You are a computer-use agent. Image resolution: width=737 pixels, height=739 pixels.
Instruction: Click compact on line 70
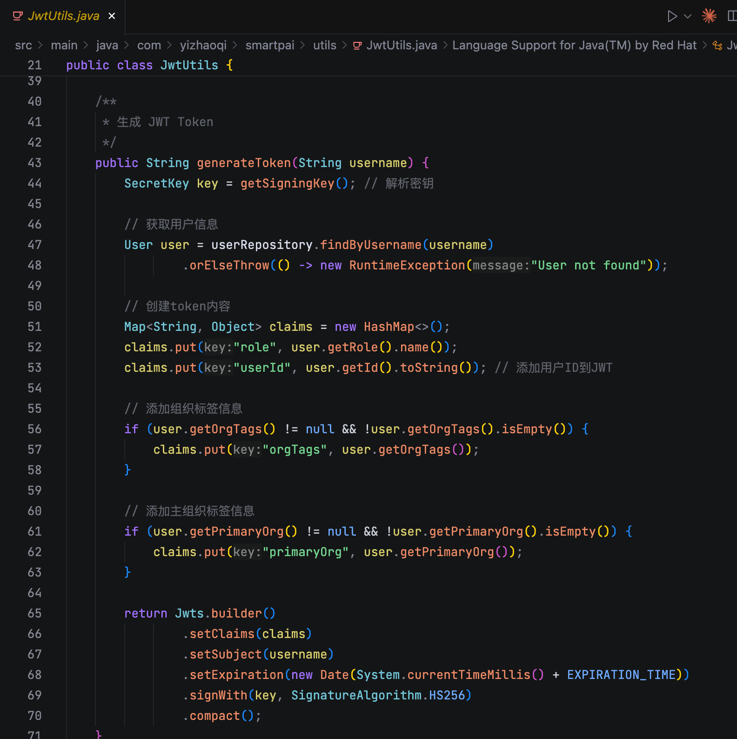(x=215, y=716)
